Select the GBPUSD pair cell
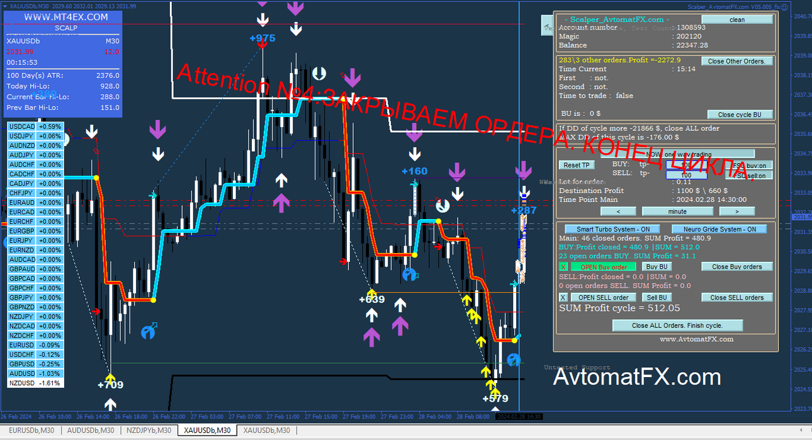This screenshot has height=440, width=812. tap(21, 364)
